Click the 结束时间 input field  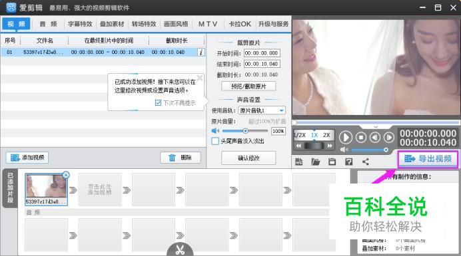[x=262, y=64]
